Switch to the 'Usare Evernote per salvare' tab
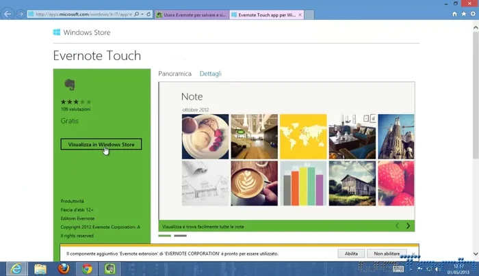The image size is (479, 276). coord(192,14)
